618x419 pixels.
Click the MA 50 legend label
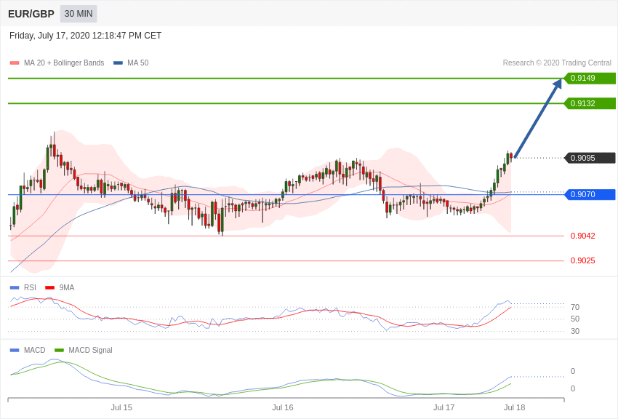pyautogui.click(x=138, y=63)
